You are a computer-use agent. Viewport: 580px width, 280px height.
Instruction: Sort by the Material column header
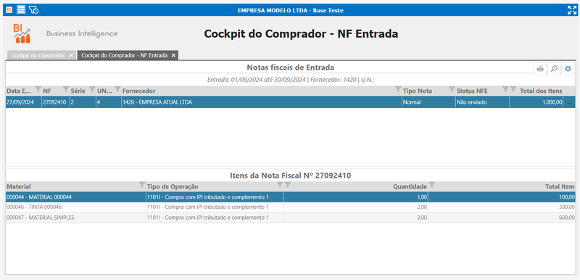19,187
